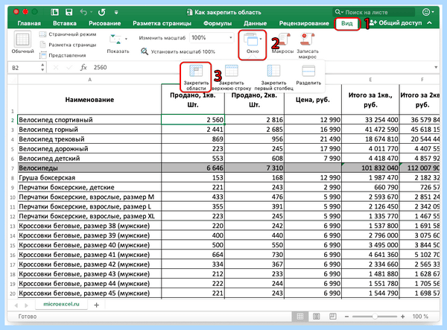
Task: Select column A header
Action: pyautogui.click(x=89, y=80)
